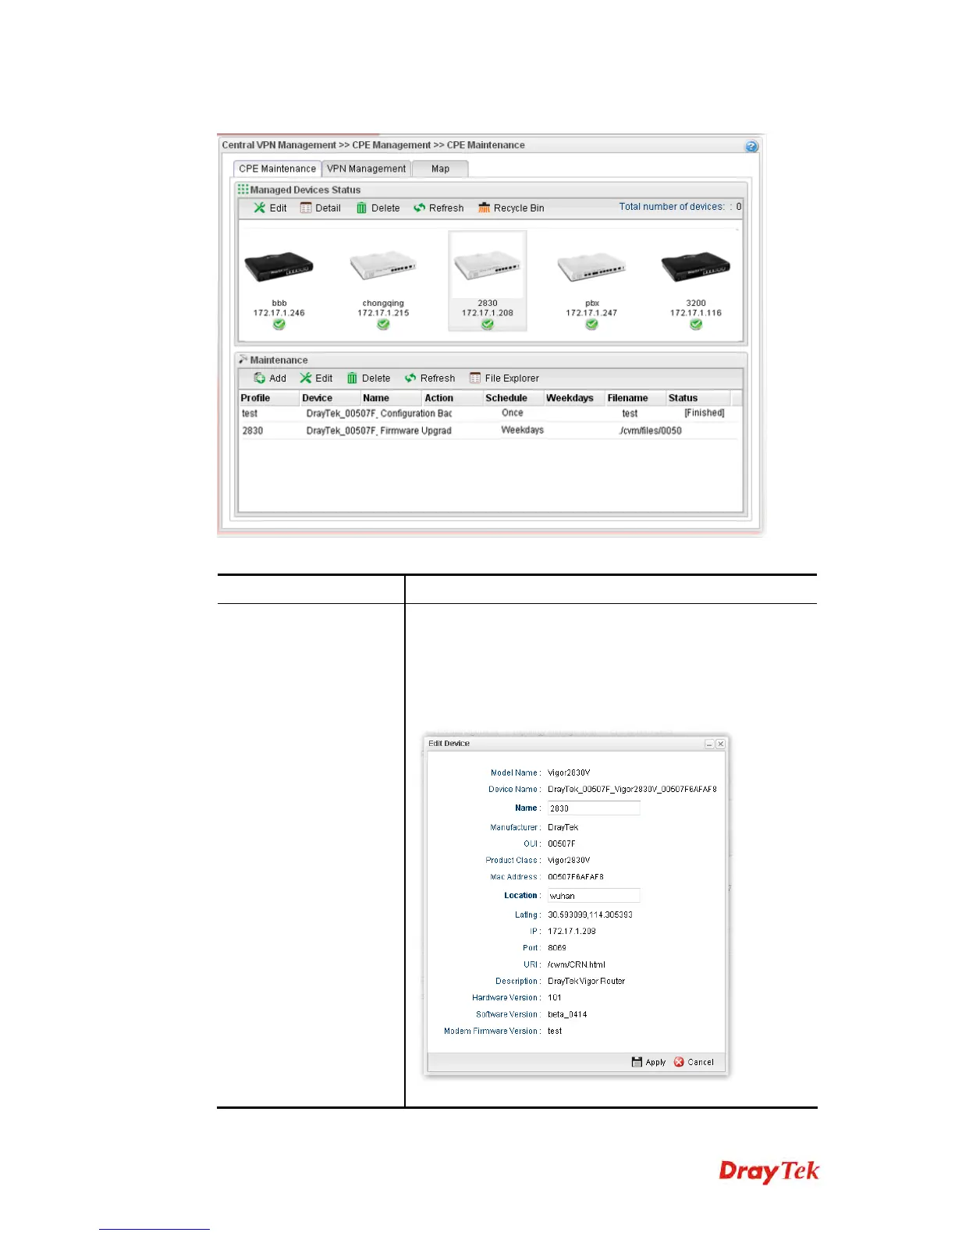Click the Port value '8069'
Viewport: 955px width, 1236px height.
557,948
